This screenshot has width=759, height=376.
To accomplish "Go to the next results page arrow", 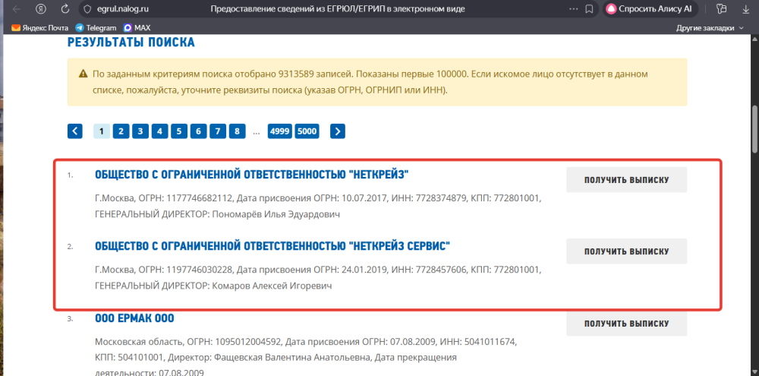I will tap(338, 131).
